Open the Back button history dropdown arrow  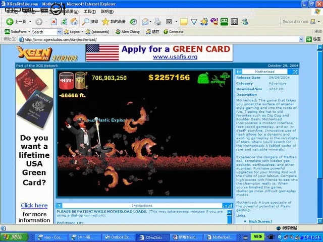click(30, 22)
